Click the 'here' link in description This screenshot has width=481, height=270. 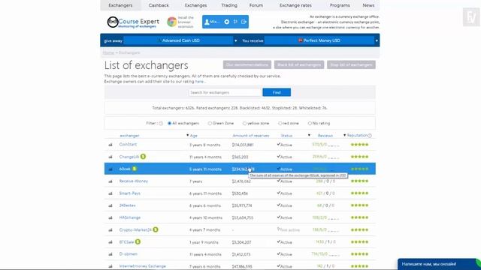(199, 82)
